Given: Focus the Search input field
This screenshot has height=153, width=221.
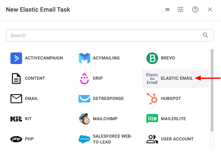Looking at the screenshot, I should [110, 35].
